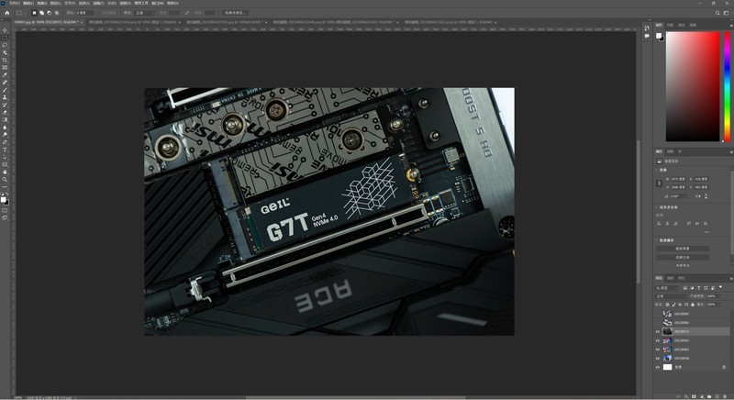Toggle lock all icon in Layers lock row
This screenshot has height=400, width=734.
693,305
